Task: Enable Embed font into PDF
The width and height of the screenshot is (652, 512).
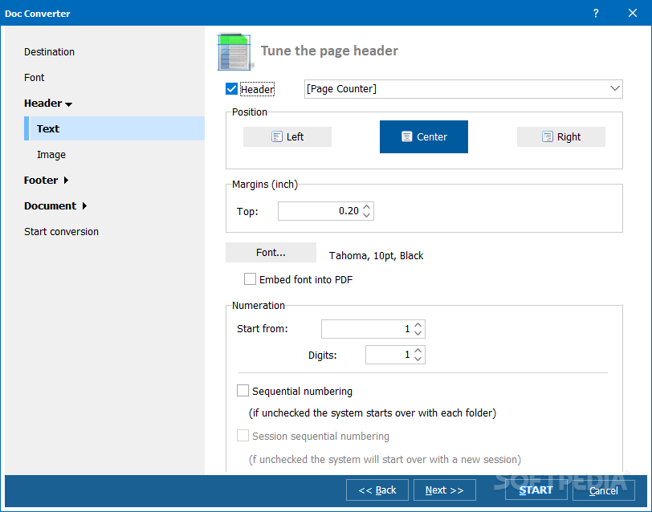Action: tap(250, 278)
